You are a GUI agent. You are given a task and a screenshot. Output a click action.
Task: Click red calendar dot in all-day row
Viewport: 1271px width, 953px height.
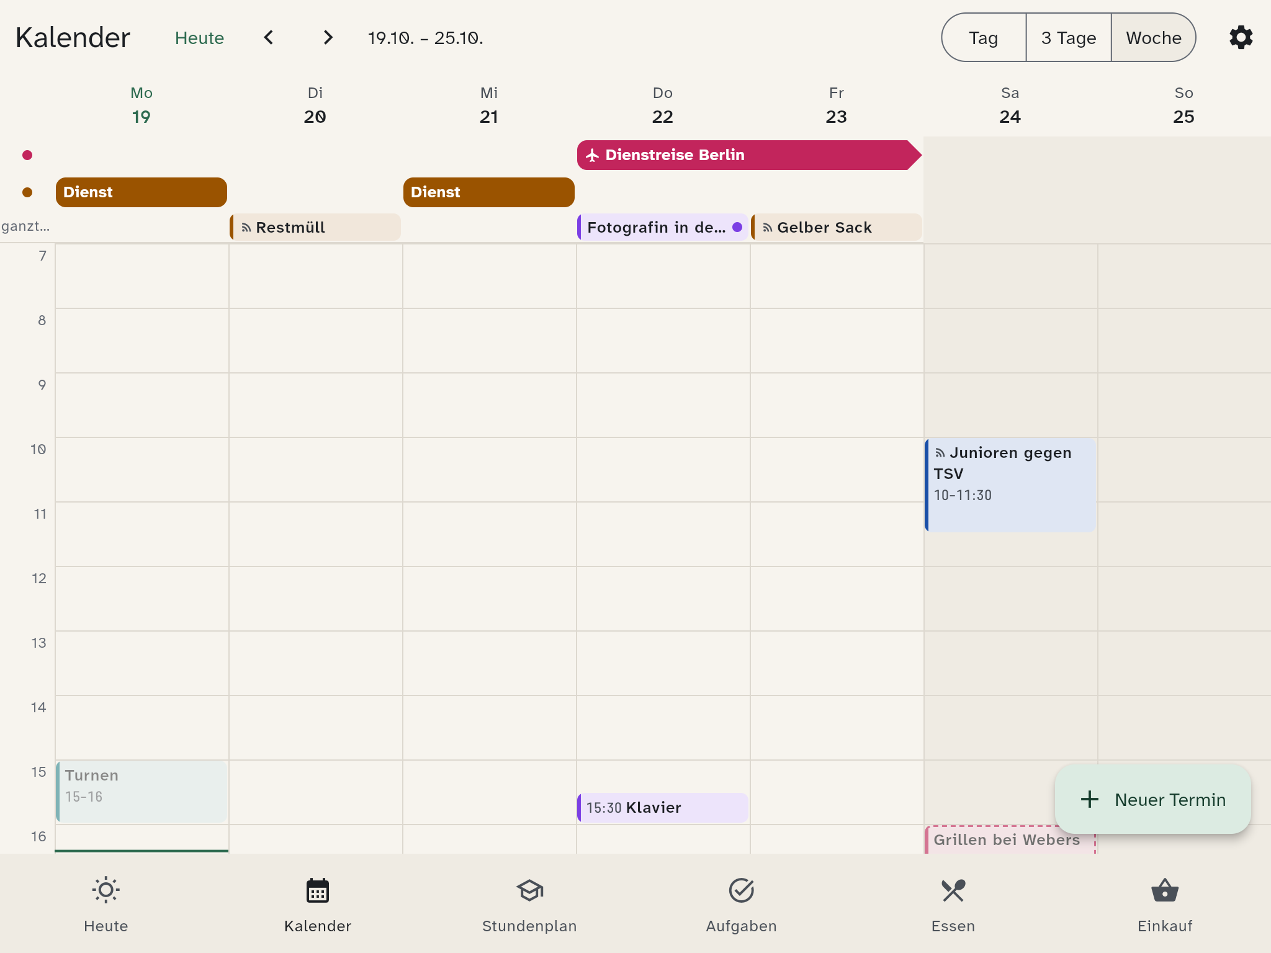point(27,155)
